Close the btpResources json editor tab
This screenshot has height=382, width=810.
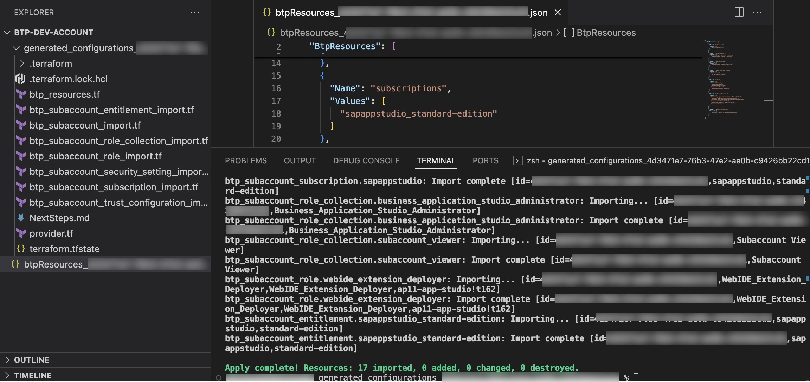coord(558,12)
